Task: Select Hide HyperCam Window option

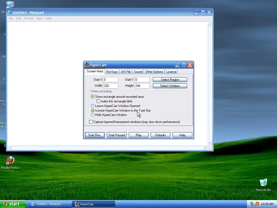Action: click(93, 115)
